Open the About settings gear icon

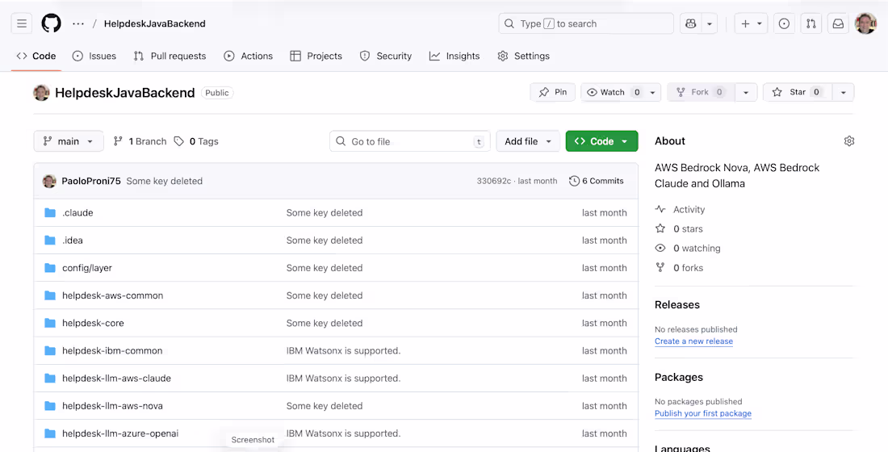848,141
